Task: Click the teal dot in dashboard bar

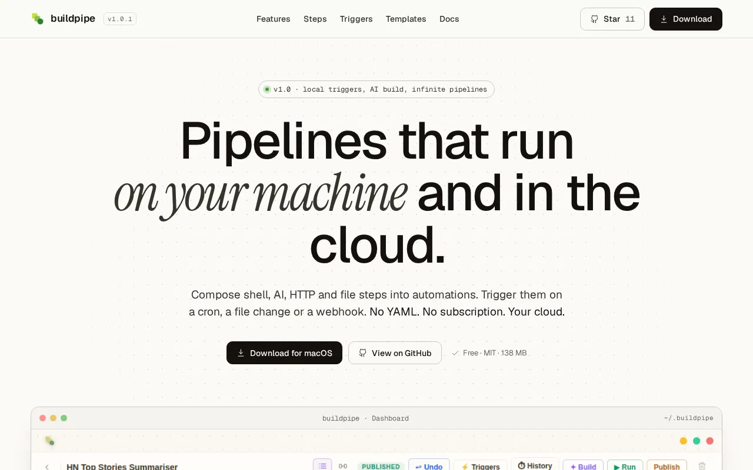Action: tap(697, 441)
